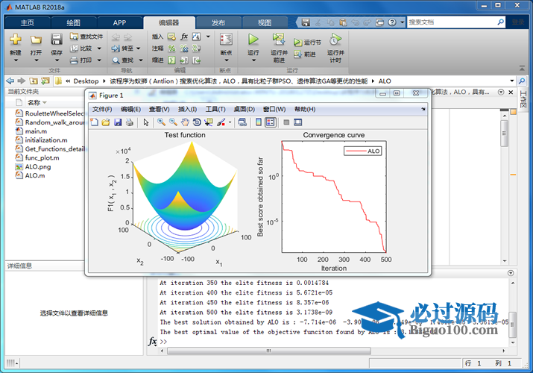Click the ALO legend entry in convergence plot

pos(363,151)
